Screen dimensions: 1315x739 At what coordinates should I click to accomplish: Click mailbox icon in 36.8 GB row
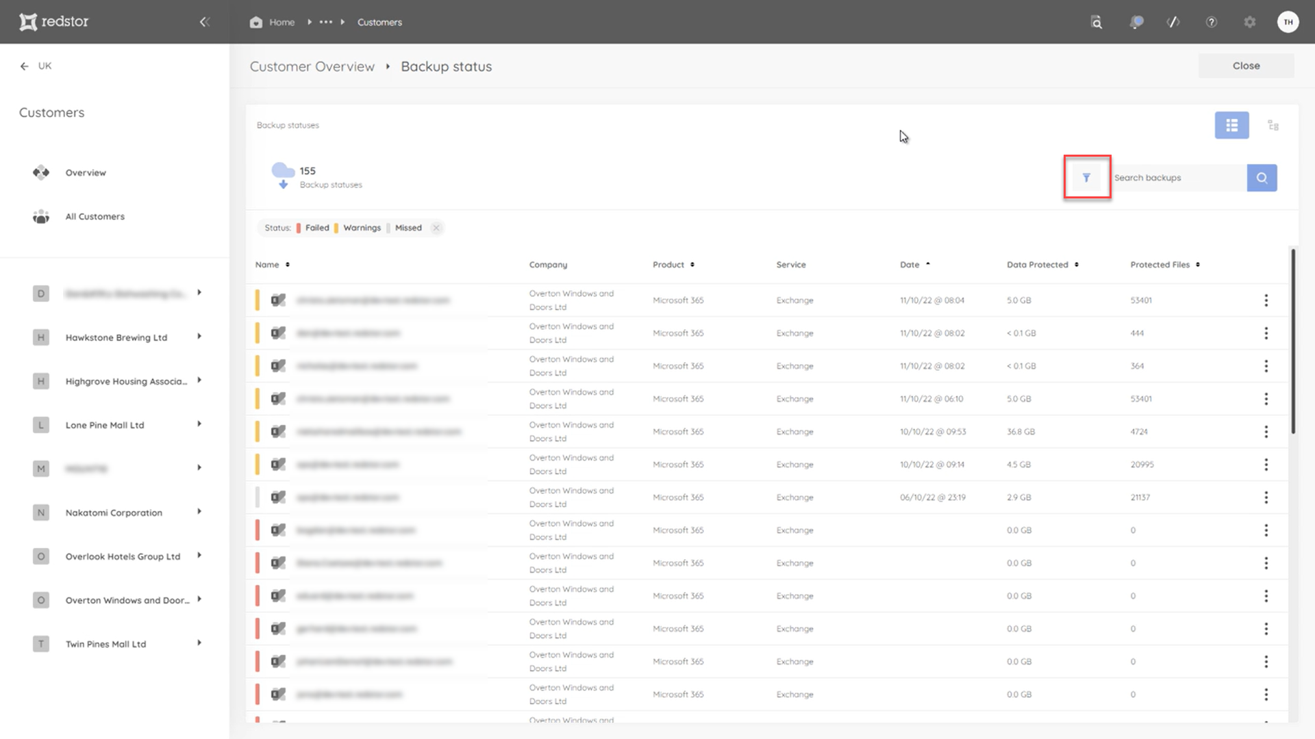[278, 432]
